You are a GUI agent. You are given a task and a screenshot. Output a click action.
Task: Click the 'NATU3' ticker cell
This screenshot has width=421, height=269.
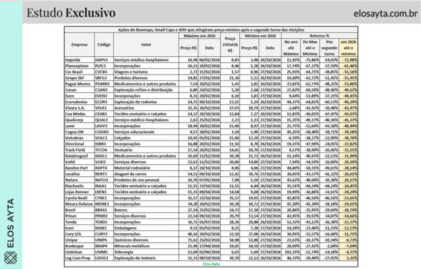(x=104, y=180)
